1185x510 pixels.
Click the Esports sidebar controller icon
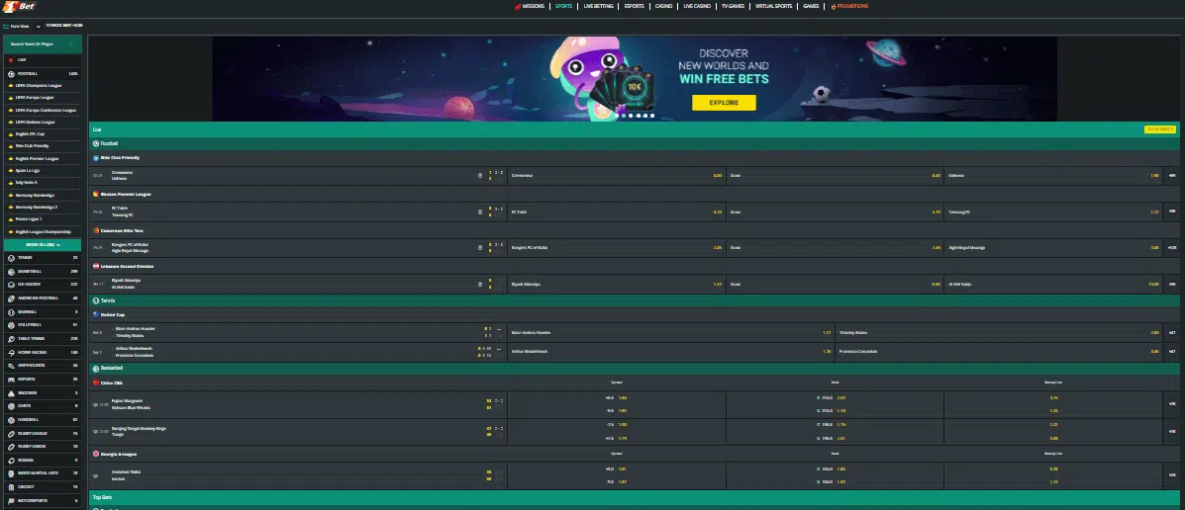pyautogui.click(x=11, y=380)
